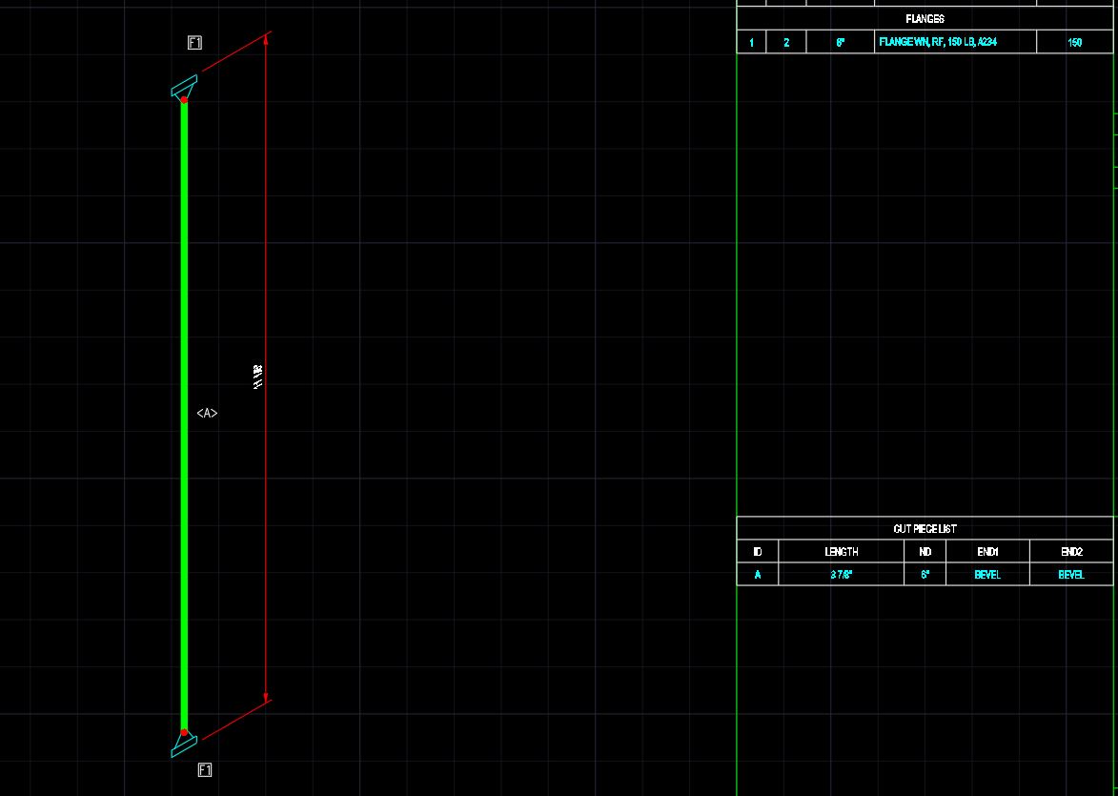Select the red weld point at top flange
This screenshot has width=1118, height=796.
coord(184,97)
